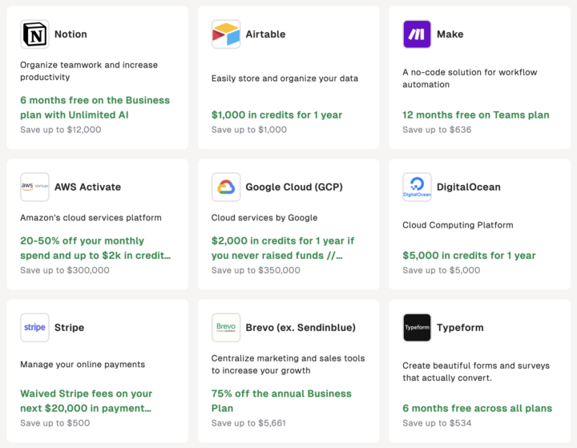Click 'Save up to $5,000' text

(442, 270)
